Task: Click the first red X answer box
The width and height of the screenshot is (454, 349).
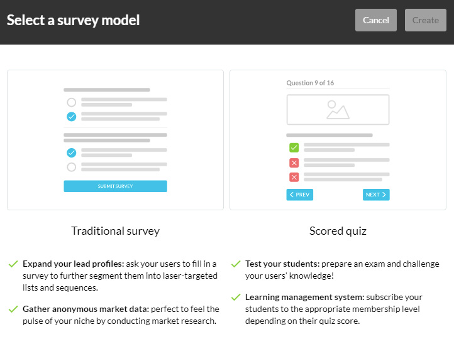Action: point(294,163)
